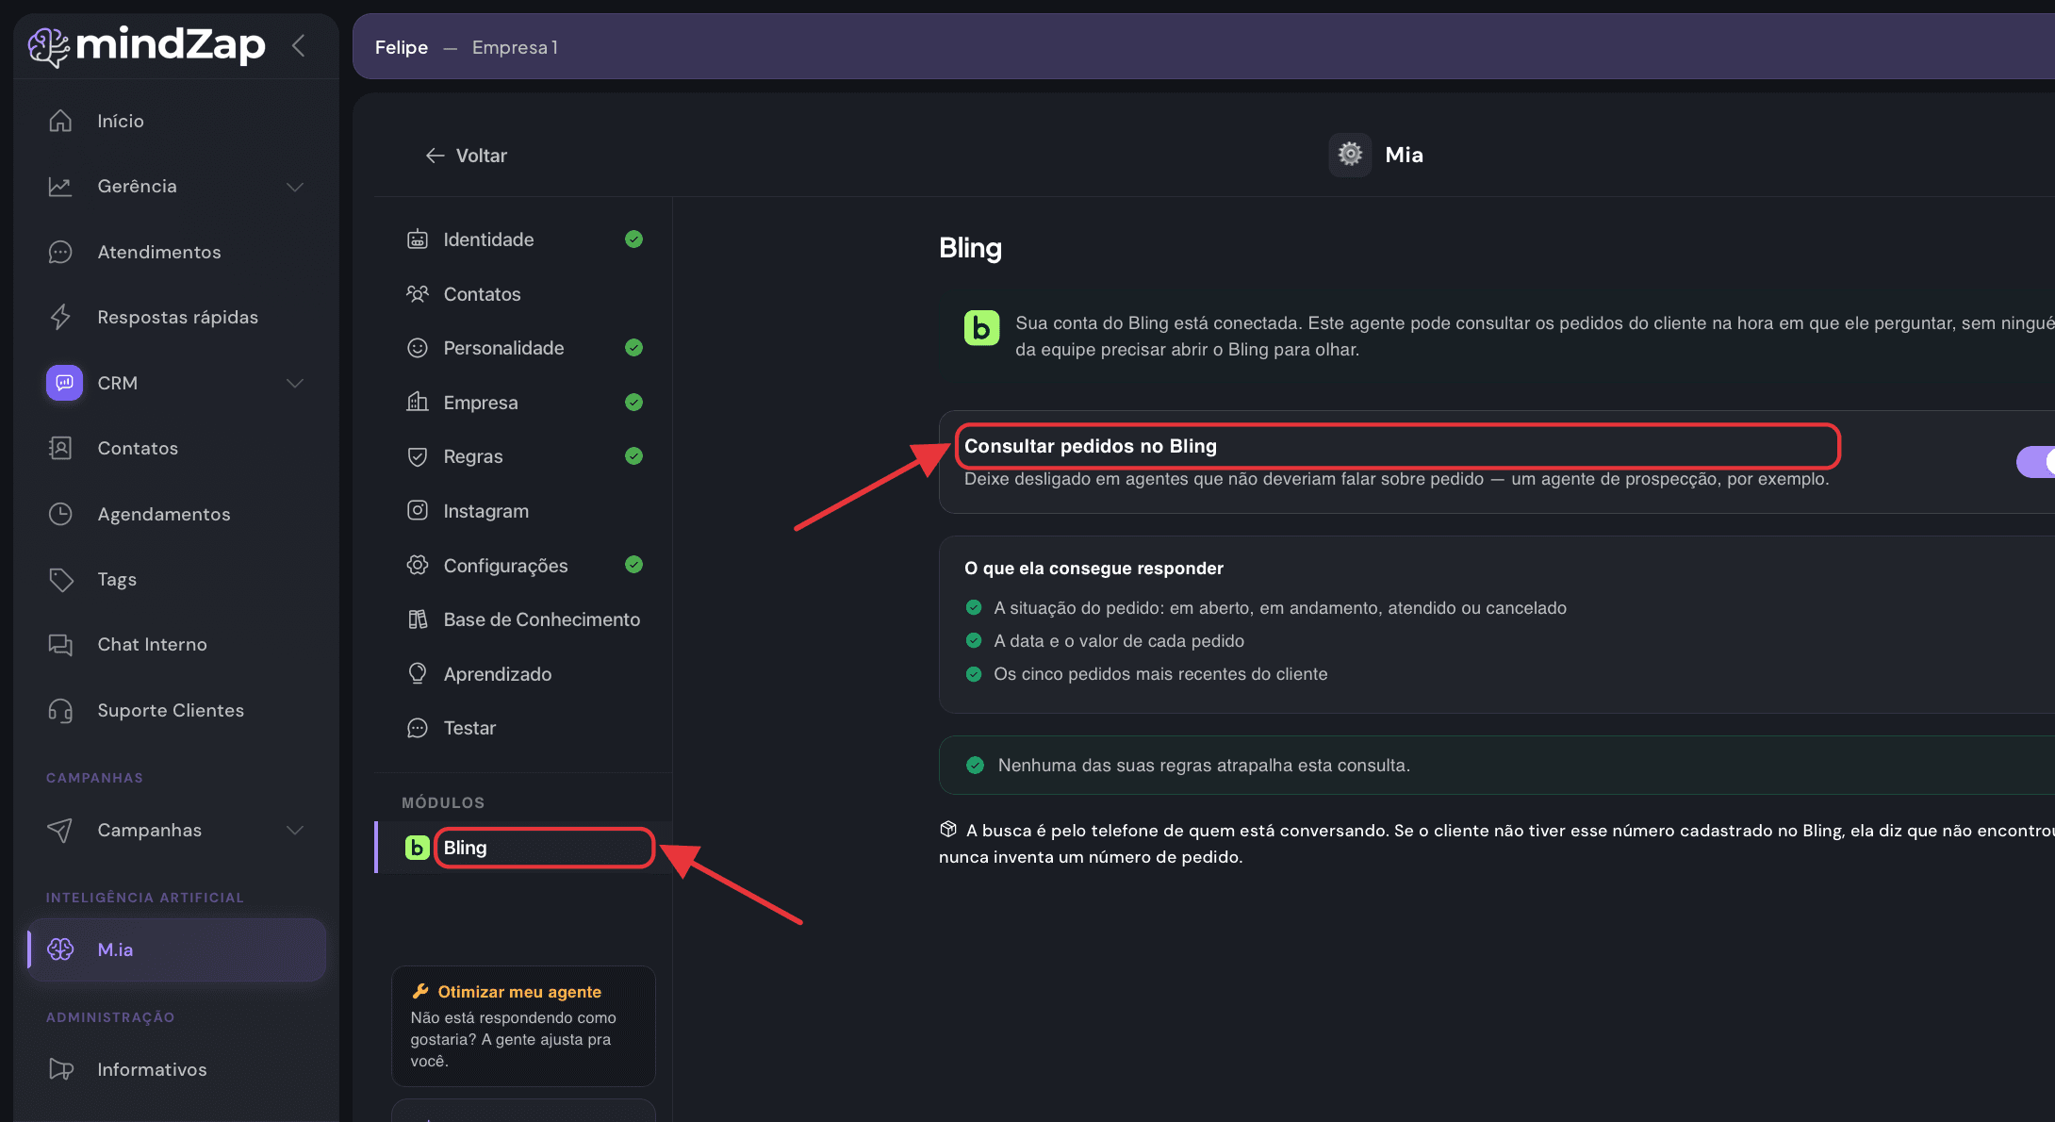Click the agent Contatos people icon
This screenshot has height=1122, width=2055.
point(418,294)
